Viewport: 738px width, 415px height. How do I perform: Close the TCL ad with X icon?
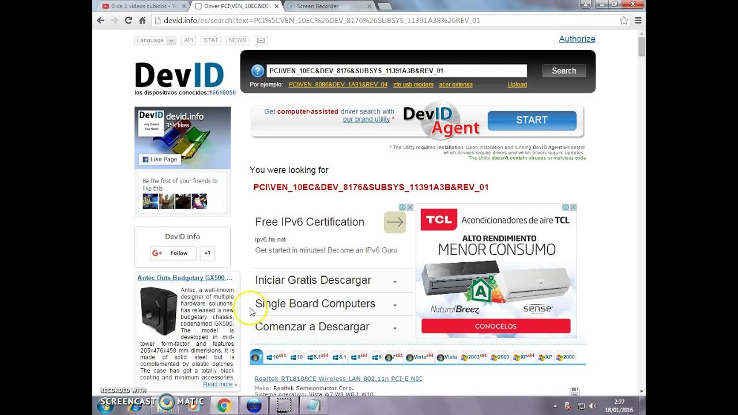click(573, 207)
